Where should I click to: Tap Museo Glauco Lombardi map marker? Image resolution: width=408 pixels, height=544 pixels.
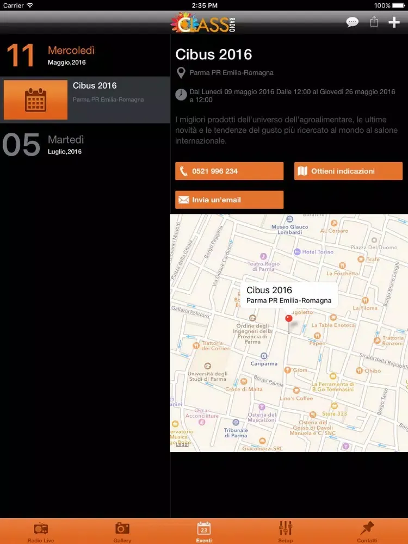(x=290, y=219)
